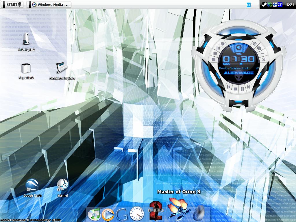This screenshot has width=296, height=222.
Task: Click the analog clock dock icon
Action: click(x=137, y=214)
